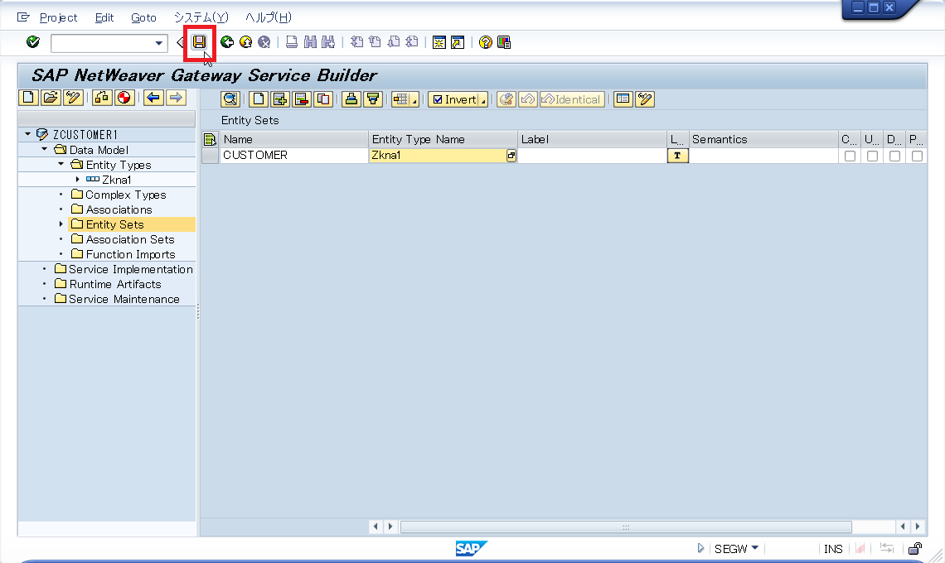
Task: Open the search help for Zkna1 field
Action: 511,156
